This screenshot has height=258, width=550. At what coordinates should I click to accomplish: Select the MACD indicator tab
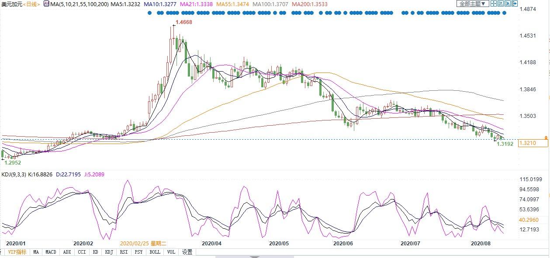[51, 252]
